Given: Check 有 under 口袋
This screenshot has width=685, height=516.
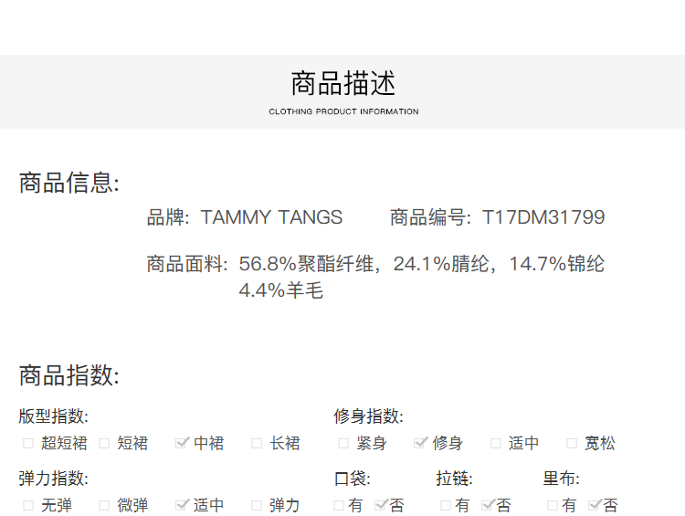Looking at the screenshot, I should click(x=339, y=505).
